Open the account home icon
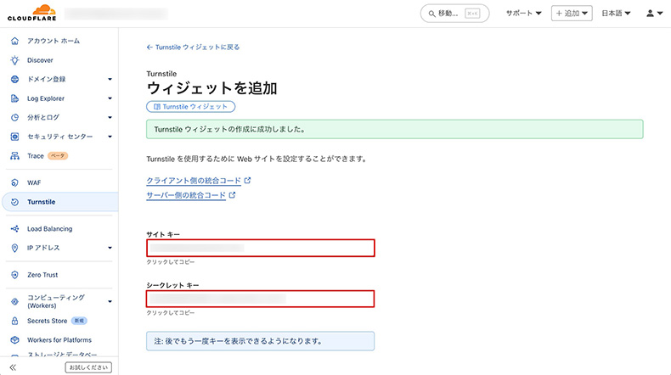This screenshot has height=375, width=671. tap(14, 41)
